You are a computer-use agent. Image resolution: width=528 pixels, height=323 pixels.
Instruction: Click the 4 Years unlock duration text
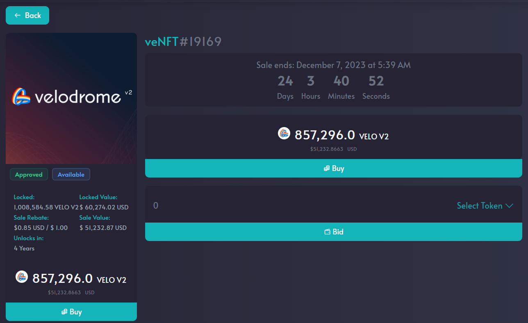click(x=24, y=248)
